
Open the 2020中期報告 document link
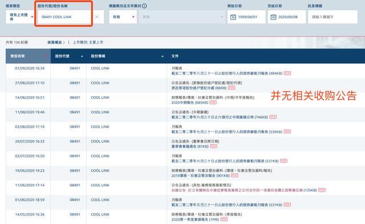pos(190,103)
